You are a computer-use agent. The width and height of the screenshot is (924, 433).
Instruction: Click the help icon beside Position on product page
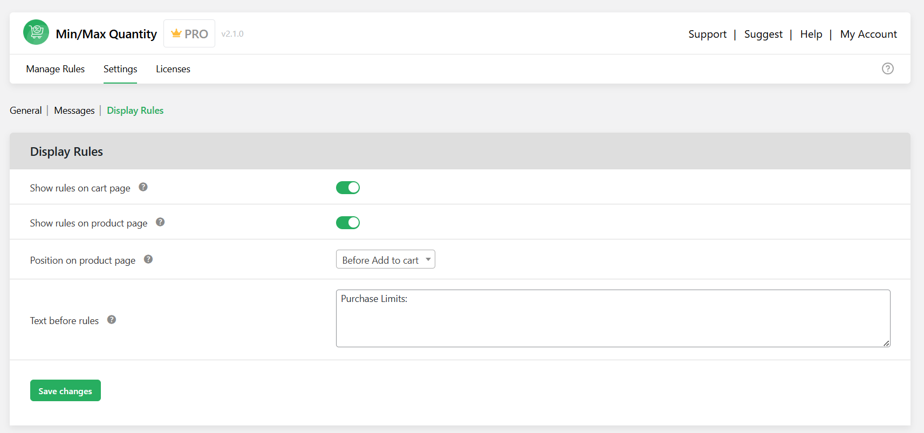pyautogui.click(x=148, y=259)
